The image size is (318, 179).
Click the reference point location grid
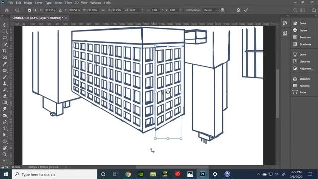coord(35,10)
